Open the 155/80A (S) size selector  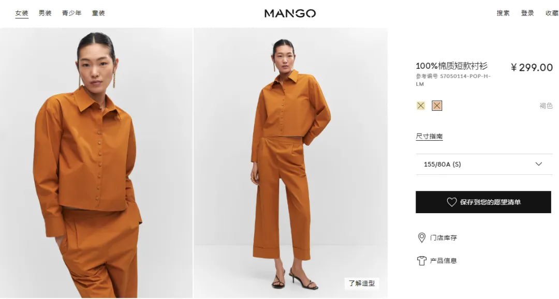(484, 165)
